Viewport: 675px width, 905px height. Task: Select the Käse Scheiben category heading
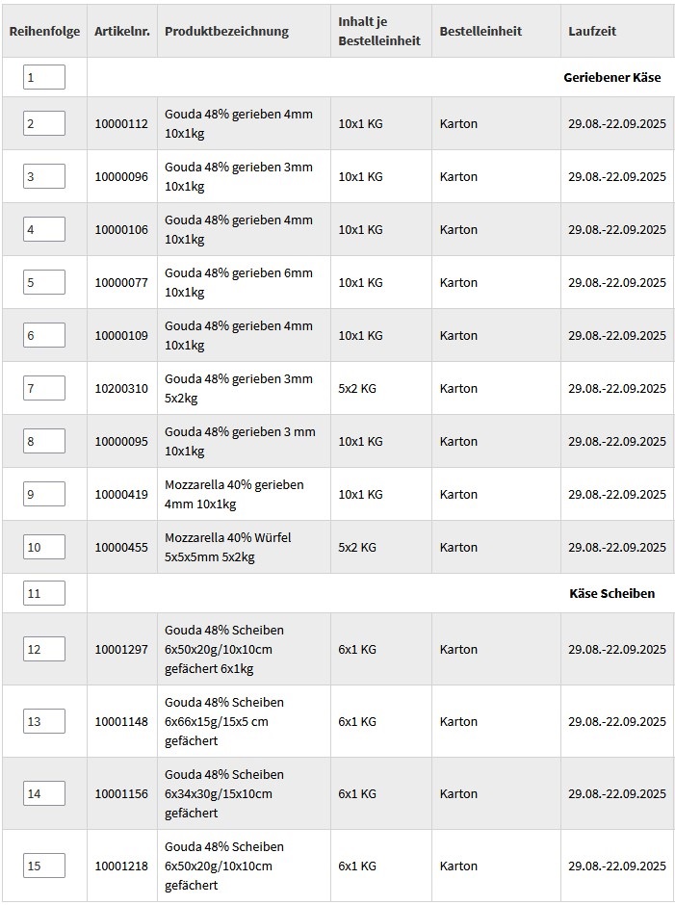pyautogui.click(x=611, y=593)
